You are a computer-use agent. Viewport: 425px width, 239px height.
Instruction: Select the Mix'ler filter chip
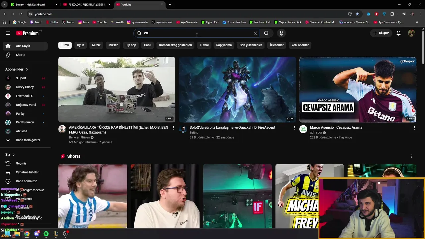113,45
